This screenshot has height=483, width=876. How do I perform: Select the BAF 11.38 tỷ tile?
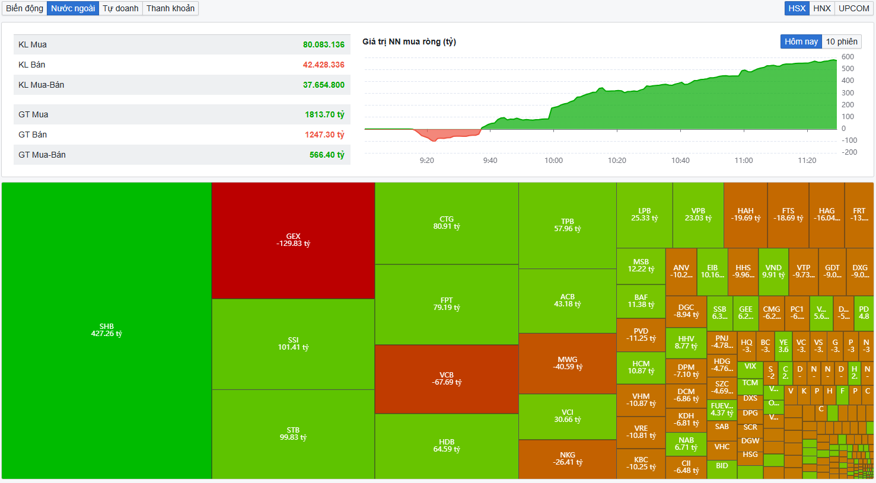coord(641,302)
